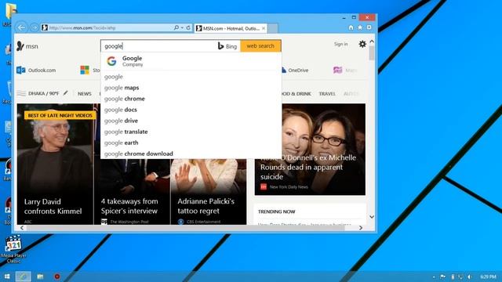
Task: Click the Sign in link
Action: coord(340,44)
